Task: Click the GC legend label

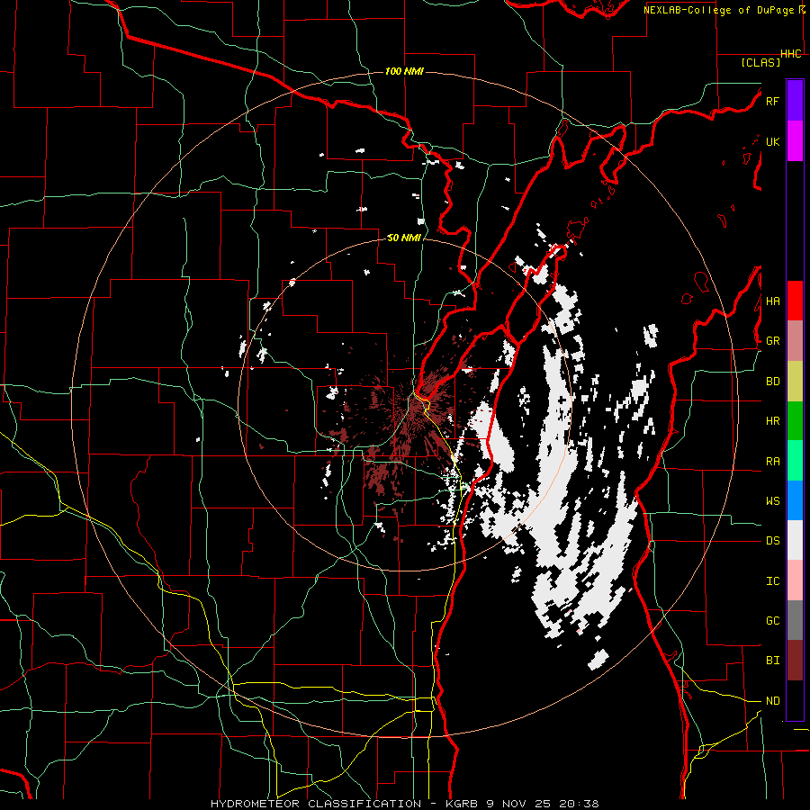Action: [772, 621]
